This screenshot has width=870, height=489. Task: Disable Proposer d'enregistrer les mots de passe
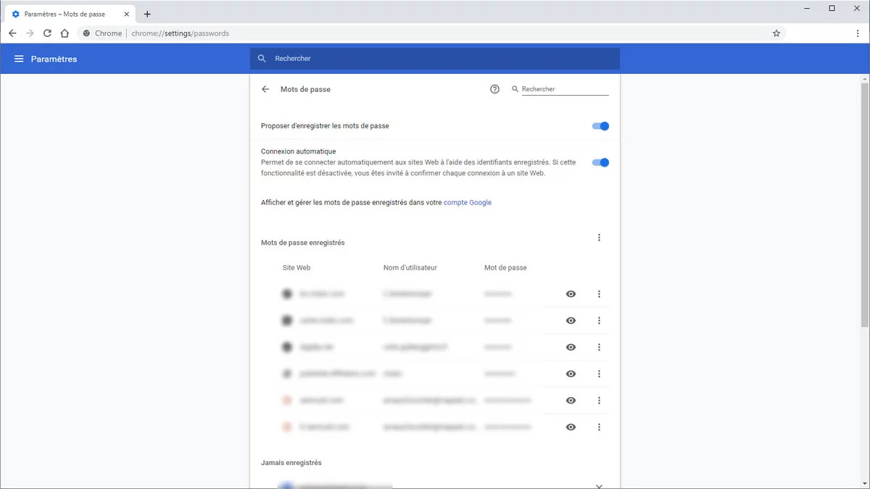coord(600,125)
